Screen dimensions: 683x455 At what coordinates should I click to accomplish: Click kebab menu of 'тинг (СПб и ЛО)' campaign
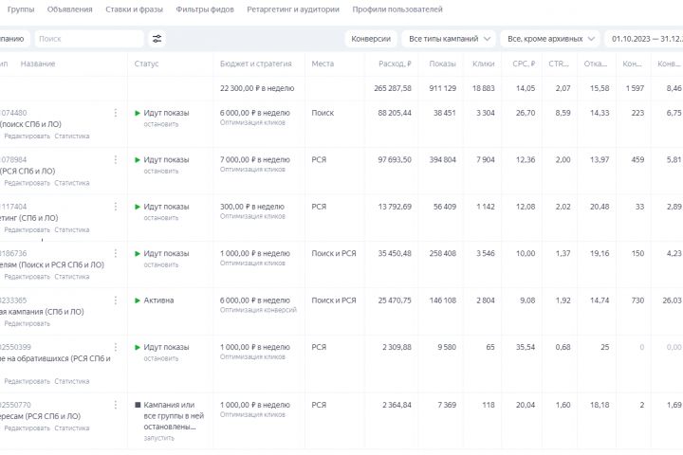(116, 207)
